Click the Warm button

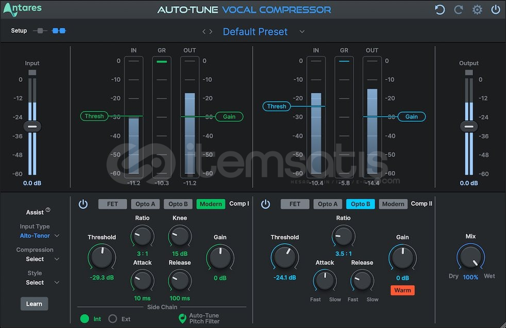(x=402, y=290)
